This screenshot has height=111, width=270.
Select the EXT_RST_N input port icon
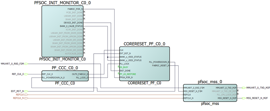(26, 91)
